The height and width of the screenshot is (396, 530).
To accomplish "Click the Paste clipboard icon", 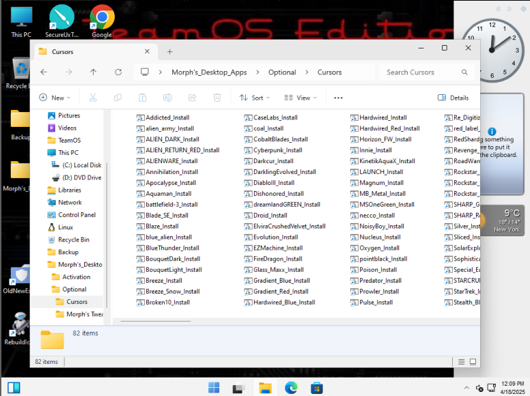I will point(143,98).
